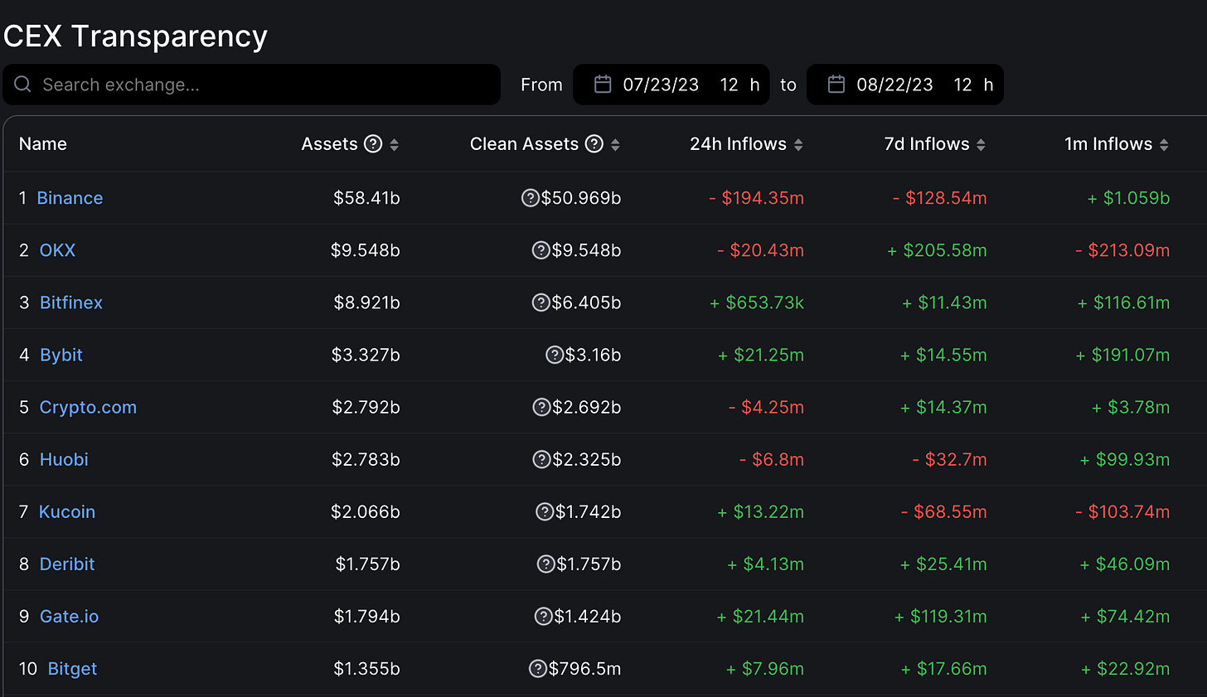Screen dimensions: 1207x697
Task: Select Huobi 7d inflow - $32.7m
Action: tap(949, 459)
